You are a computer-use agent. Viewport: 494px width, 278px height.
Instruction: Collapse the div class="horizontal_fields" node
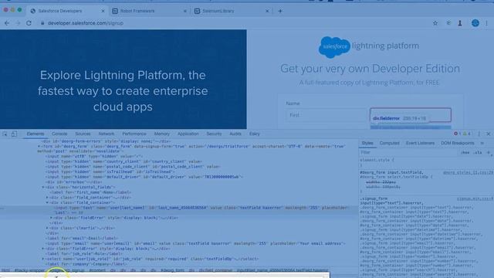tap(43, 187)
